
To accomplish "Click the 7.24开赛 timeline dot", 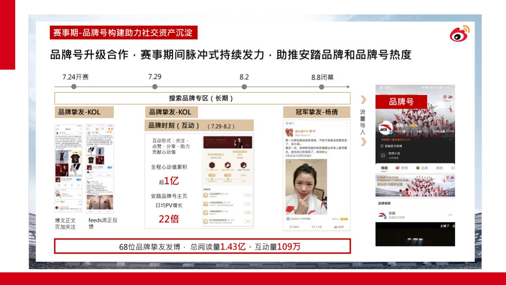I will pyautogui.click(x=73, y=87).
